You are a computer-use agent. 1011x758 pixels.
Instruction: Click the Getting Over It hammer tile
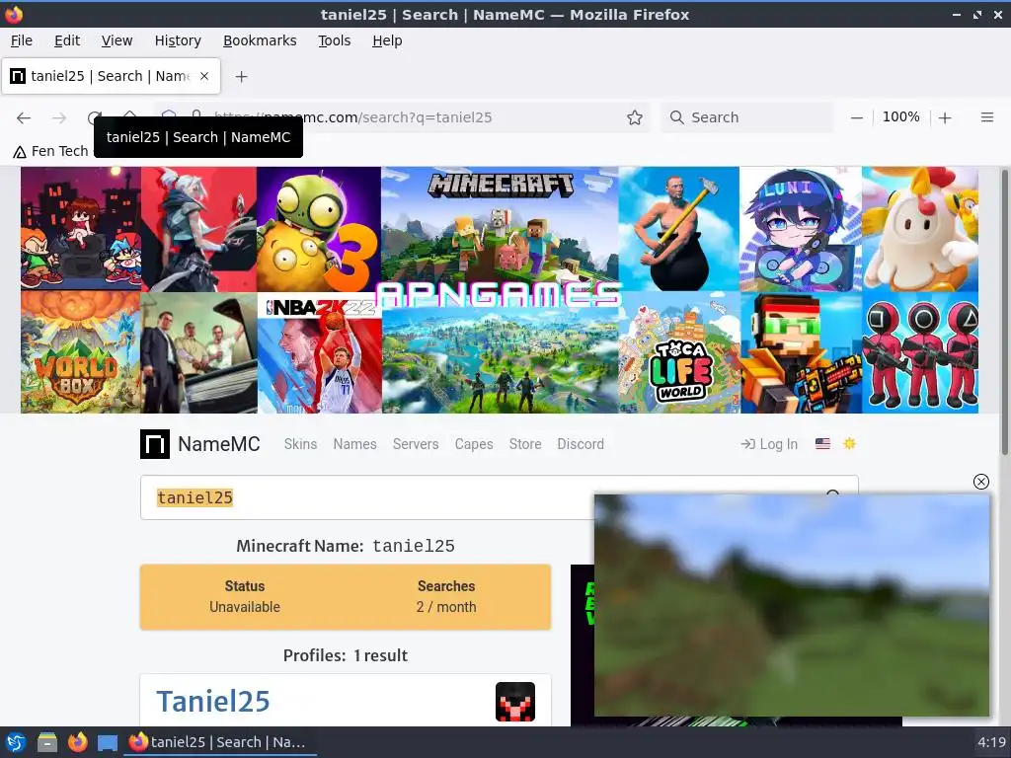point(679,229)
